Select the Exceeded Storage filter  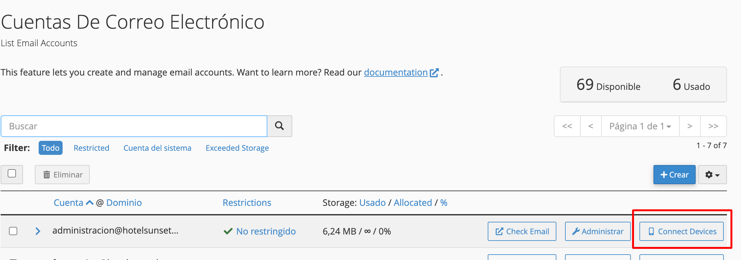click(x=237, y=148)
